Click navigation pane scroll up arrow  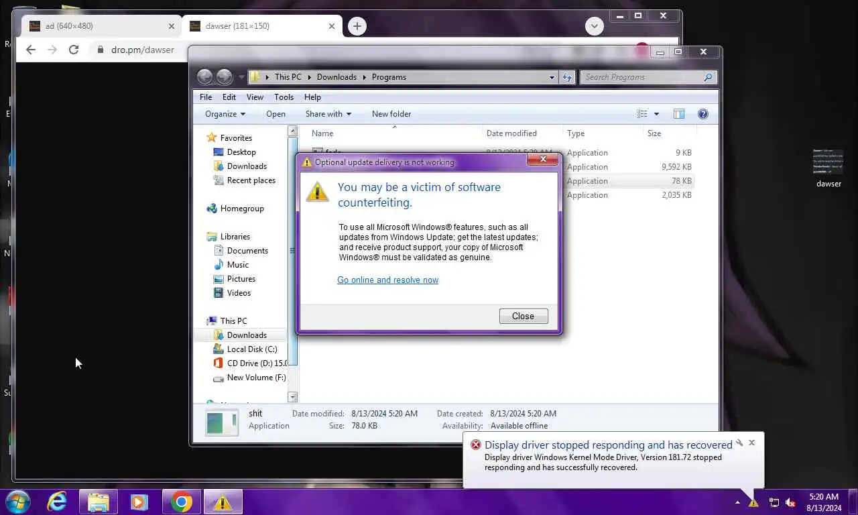pyautogui.click(x=292, y=131)
